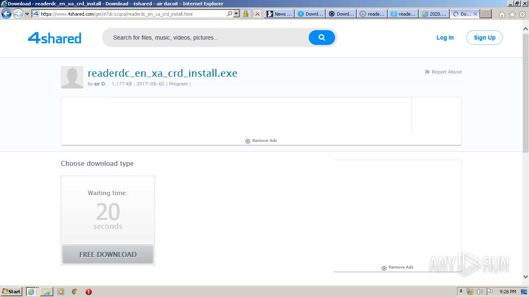Open Favorites star icon
This screenshot has height=297, width=529.
click(512, 14)
